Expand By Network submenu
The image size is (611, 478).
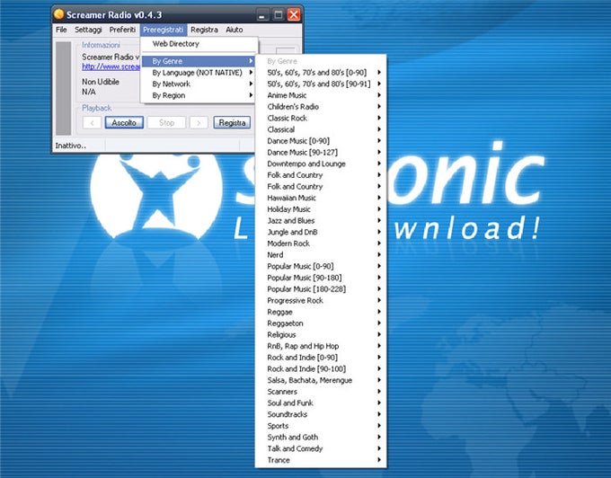[199, 84]
